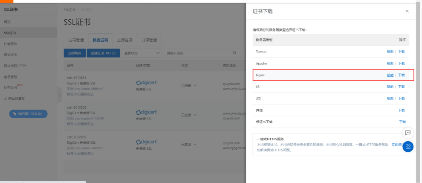Viewport: 422px width, 183px height.
Task: Expand 已签发 status chevron for cert-6013502
Action: tap(195, 115)
